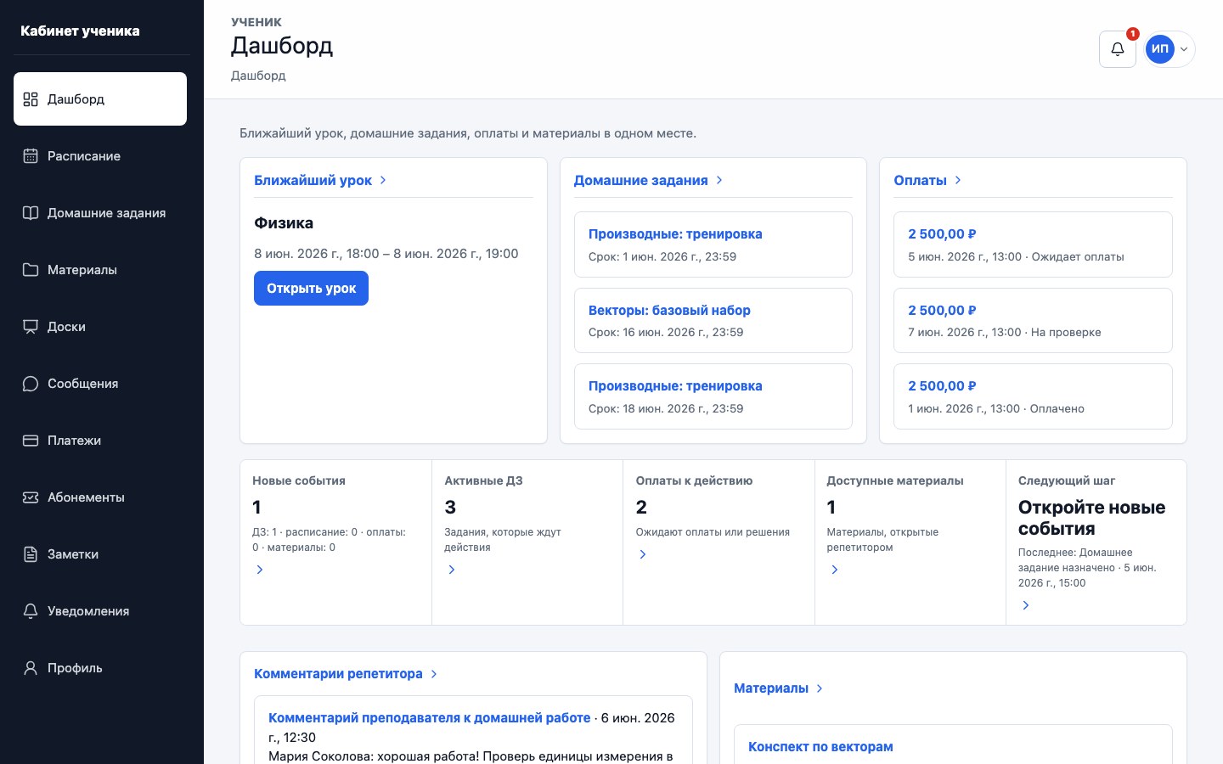Expand the user menu chevron by avatar
This screenshot has height=764, width=1223.
tap(1184, 49)
